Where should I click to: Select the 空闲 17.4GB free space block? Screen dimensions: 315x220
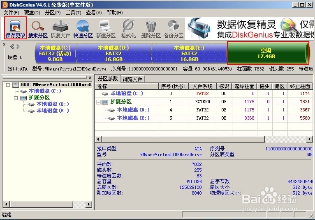[268, 53]
